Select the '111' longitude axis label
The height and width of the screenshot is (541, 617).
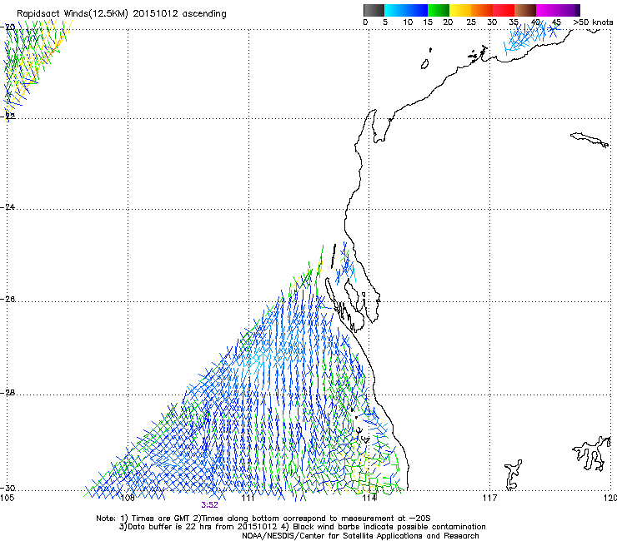point(248,498)
